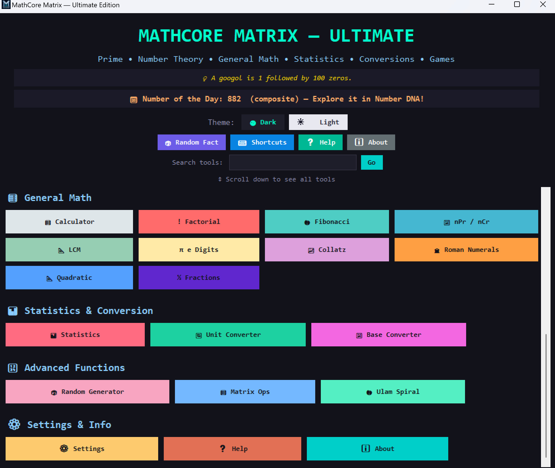
Task: Click the LCM tile
Action: (69, 250)
